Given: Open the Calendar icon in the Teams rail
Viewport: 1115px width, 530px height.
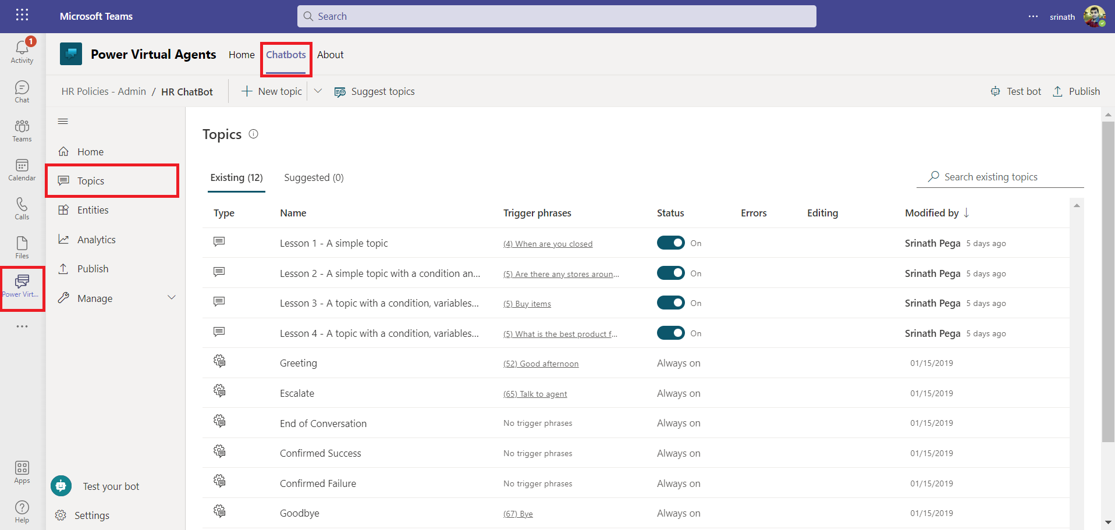Looking at the screenshot, I should [x=22, y=166].
